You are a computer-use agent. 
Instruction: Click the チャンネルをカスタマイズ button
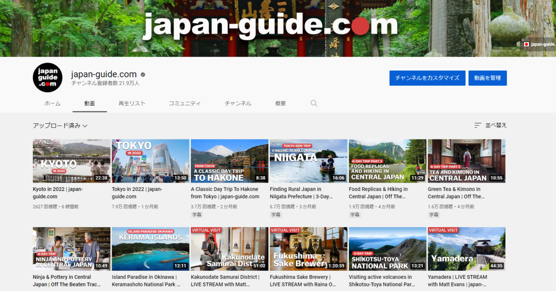[427, 78]
